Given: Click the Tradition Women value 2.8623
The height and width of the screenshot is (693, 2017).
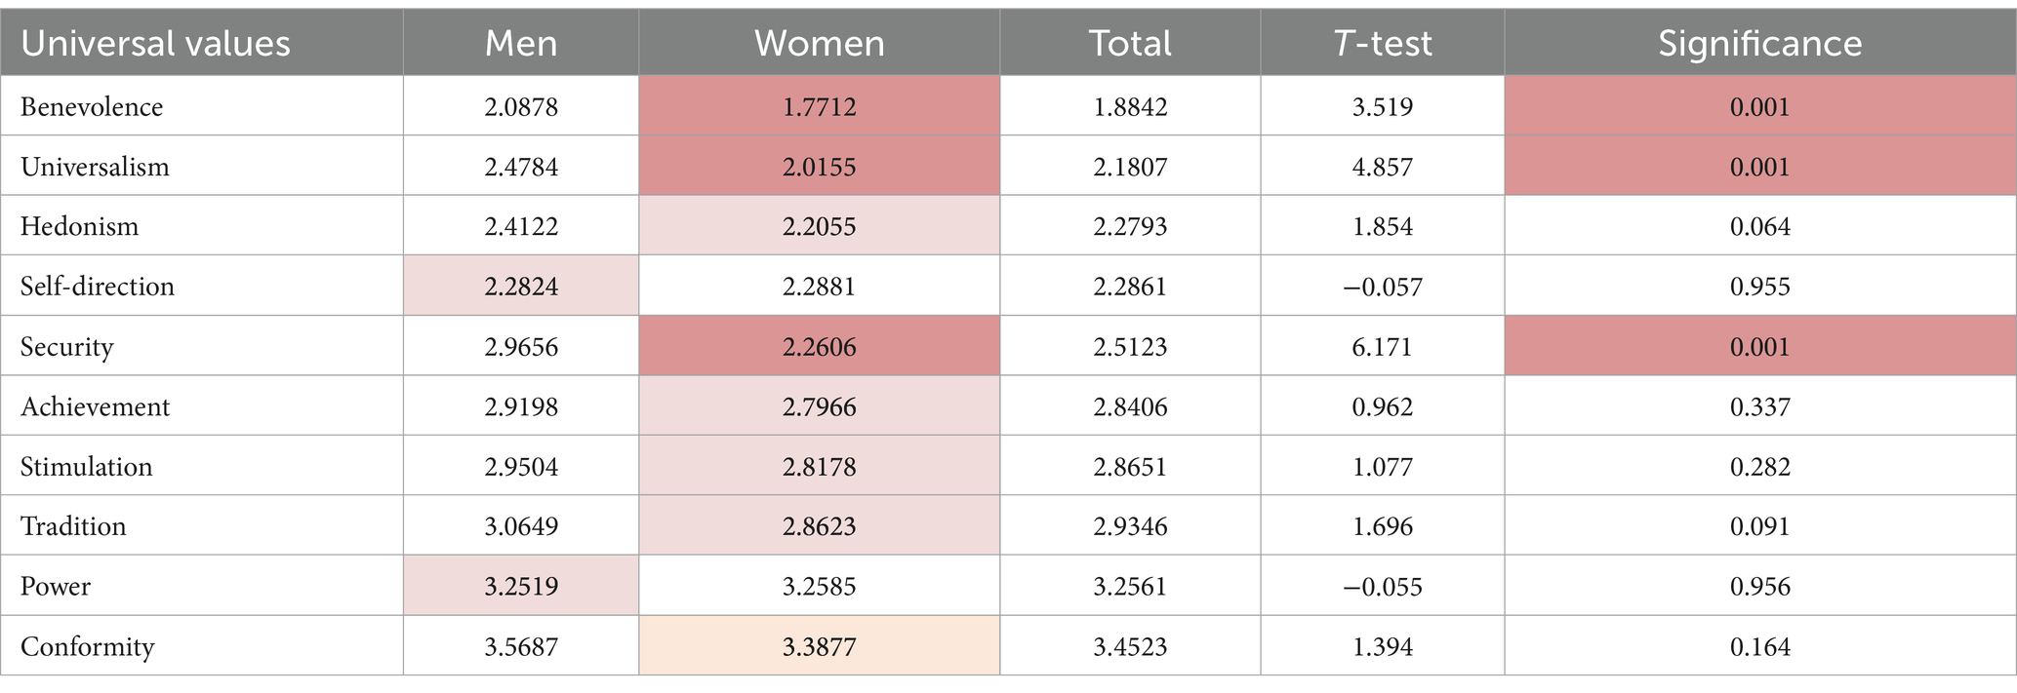Looking at the screenshot, I should 820,526.
